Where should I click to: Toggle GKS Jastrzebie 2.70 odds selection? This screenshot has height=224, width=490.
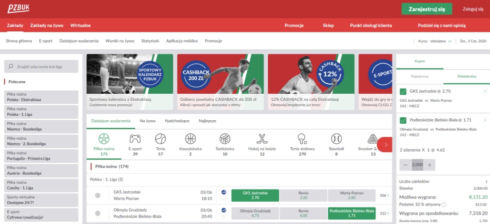click(255, 195)
